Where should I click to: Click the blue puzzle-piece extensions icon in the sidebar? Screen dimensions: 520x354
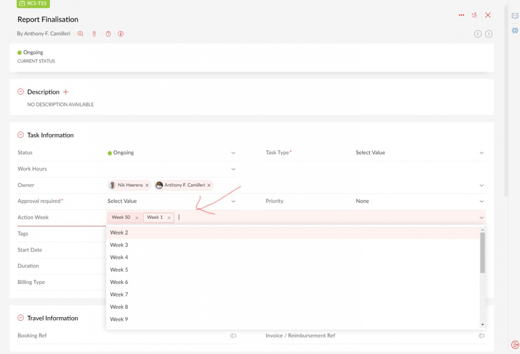(514, 30)
